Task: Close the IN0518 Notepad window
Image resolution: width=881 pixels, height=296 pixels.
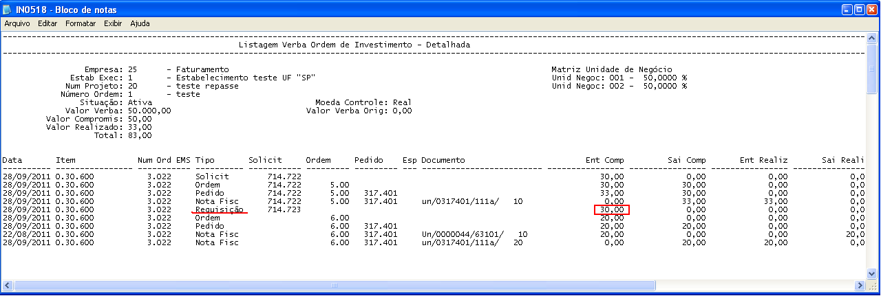Action: (x=873, y=10)
